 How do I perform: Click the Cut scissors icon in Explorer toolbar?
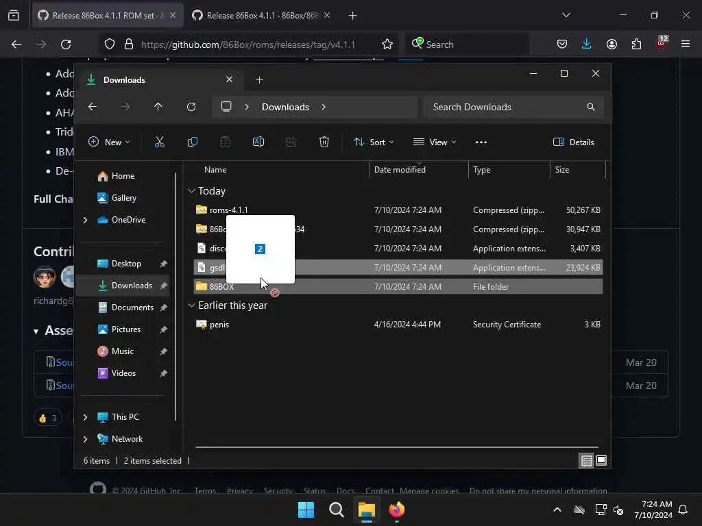(159, 142)
